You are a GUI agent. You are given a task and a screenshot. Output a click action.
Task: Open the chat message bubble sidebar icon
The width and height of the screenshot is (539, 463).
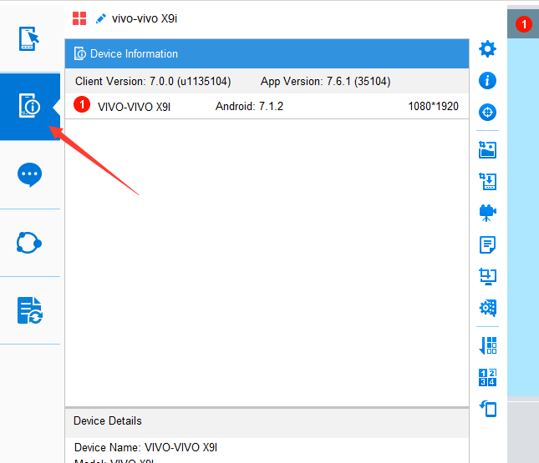tap(29, 174)
